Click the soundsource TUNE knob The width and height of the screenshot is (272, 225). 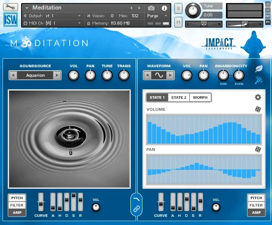(x=107, y=75)
